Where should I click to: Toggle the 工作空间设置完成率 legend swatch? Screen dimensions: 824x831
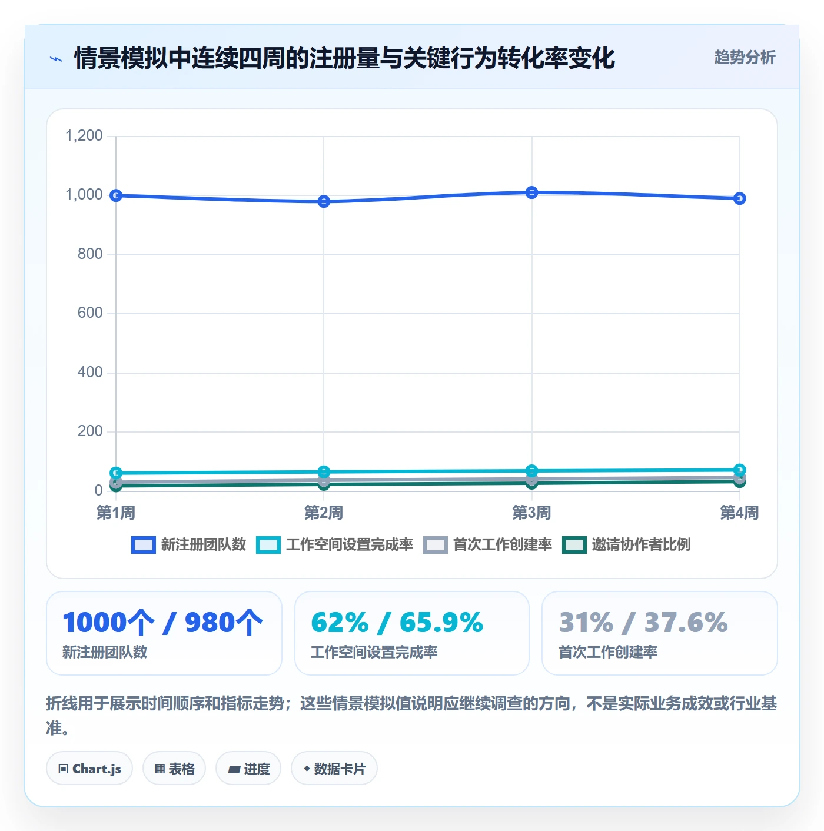coord(268,545)
